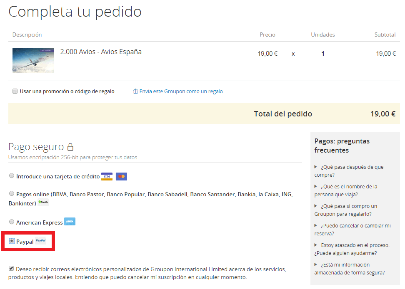
Task: Expand ¿Qué pasa si compro un Groupon para regalarlo?
Action: coord(346,210)
